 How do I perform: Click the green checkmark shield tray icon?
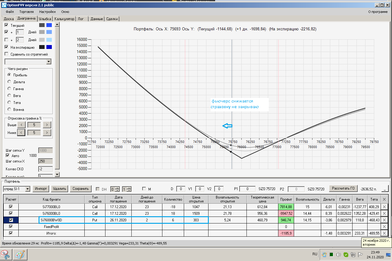pos(346,255)
